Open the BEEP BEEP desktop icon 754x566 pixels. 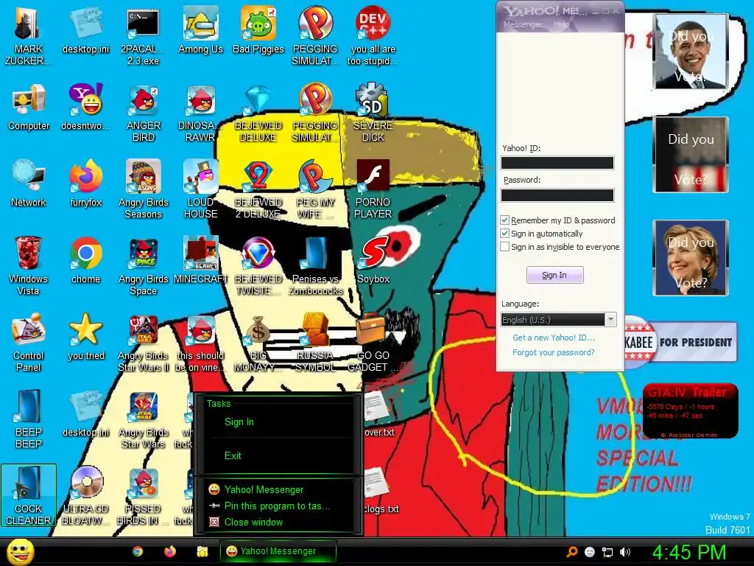coord(29,419)
